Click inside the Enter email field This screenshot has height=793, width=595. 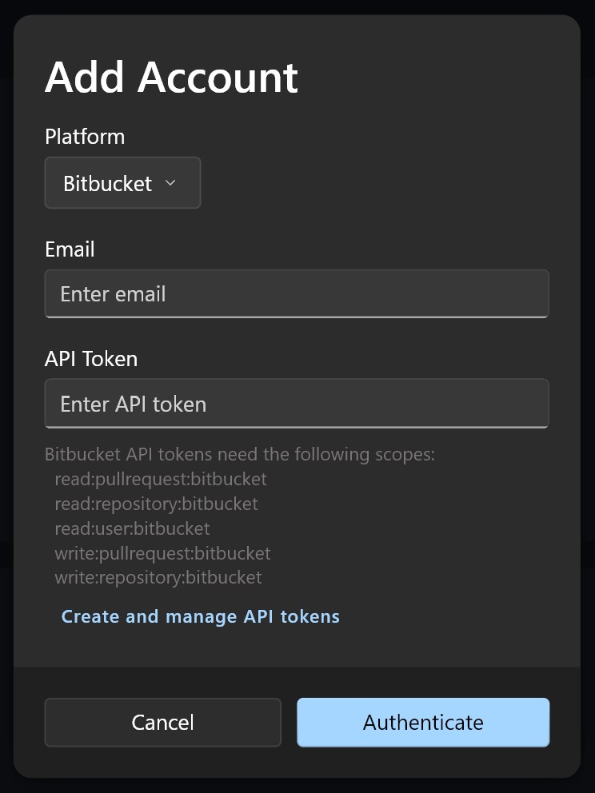296,294
